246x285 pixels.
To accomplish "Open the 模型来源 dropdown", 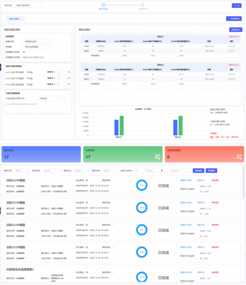I will [110, 170].
